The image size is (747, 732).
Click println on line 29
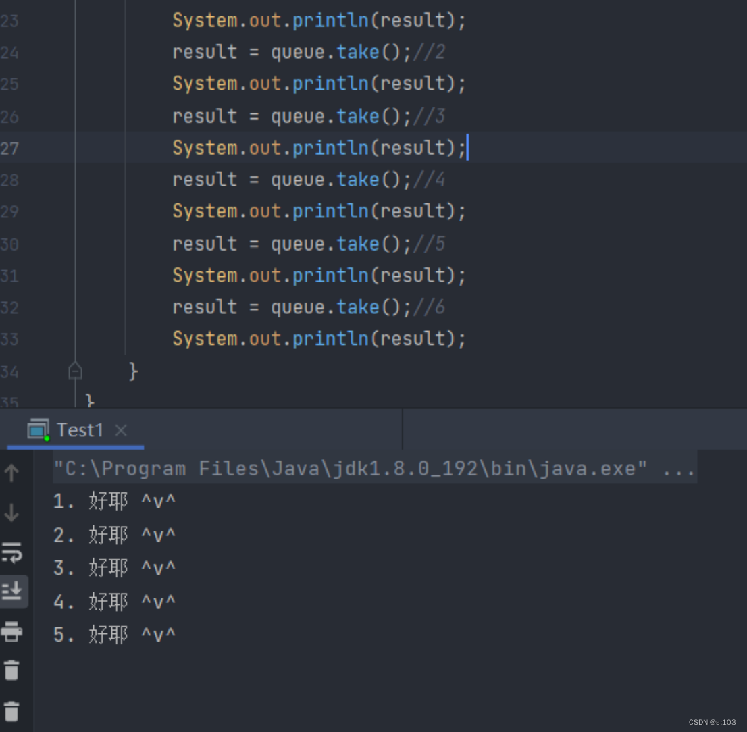pyautogui.click(x=330, y=211)
